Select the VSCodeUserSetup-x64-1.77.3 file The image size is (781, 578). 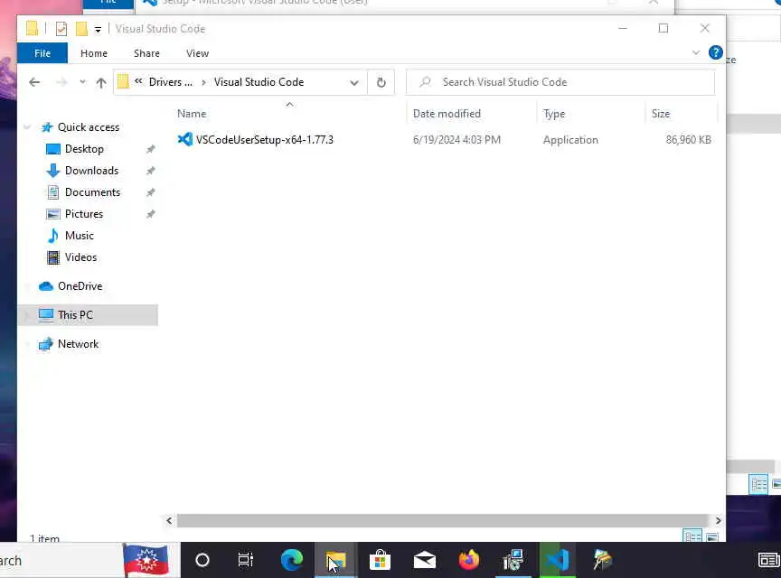click(x=265, y=140)
